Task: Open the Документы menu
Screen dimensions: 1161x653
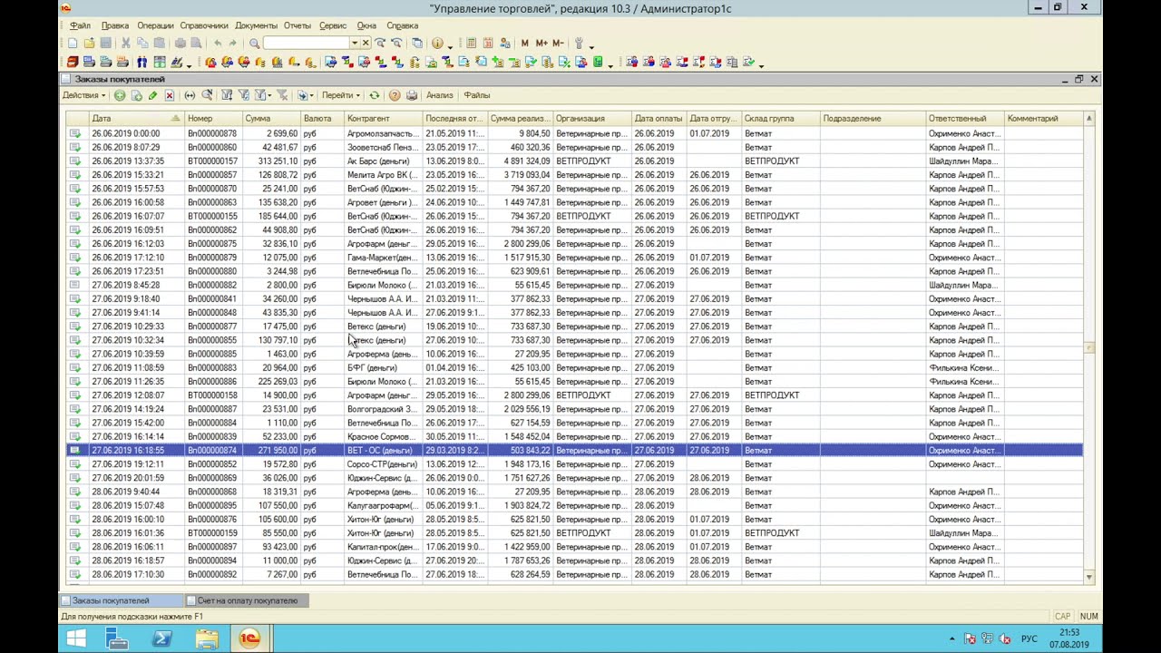Action: coord(256,25)
